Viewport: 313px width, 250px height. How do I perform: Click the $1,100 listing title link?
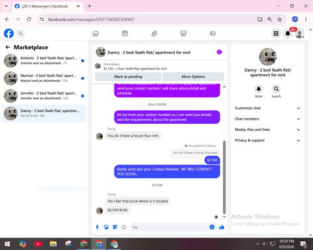pyautogui.click(x=135, y=69)
